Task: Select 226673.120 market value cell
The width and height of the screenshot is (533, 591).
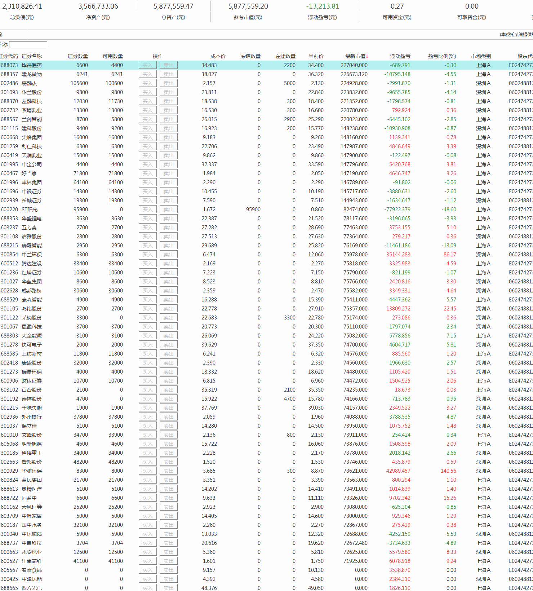Action: click(x=354, y=74)
